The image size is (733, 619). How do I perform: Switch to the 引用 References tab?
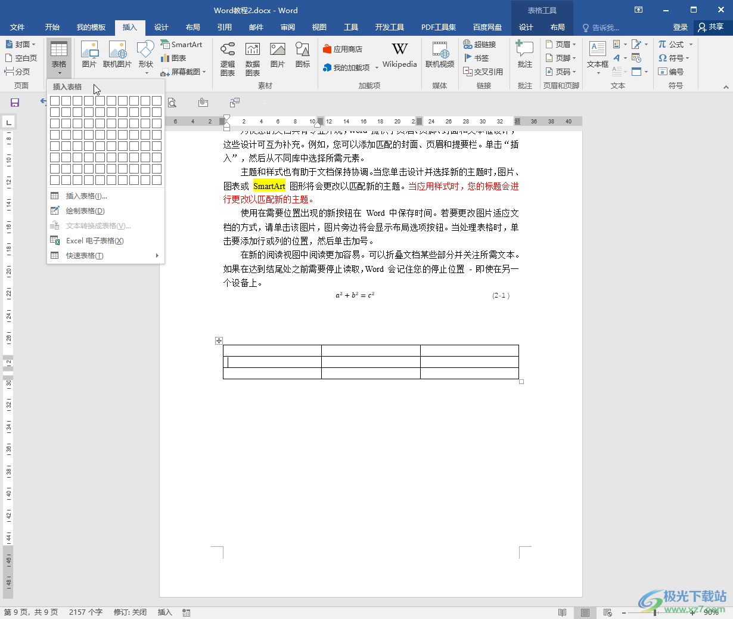click(x=225, y=27)
